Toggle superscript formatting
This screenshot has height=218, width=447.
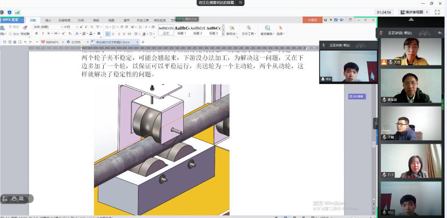click(64, 34)
